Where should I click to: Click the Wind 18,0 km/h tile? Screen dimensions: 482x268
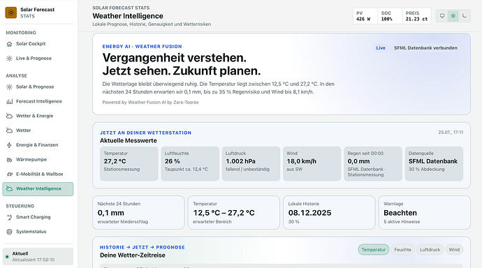point(312,163)
